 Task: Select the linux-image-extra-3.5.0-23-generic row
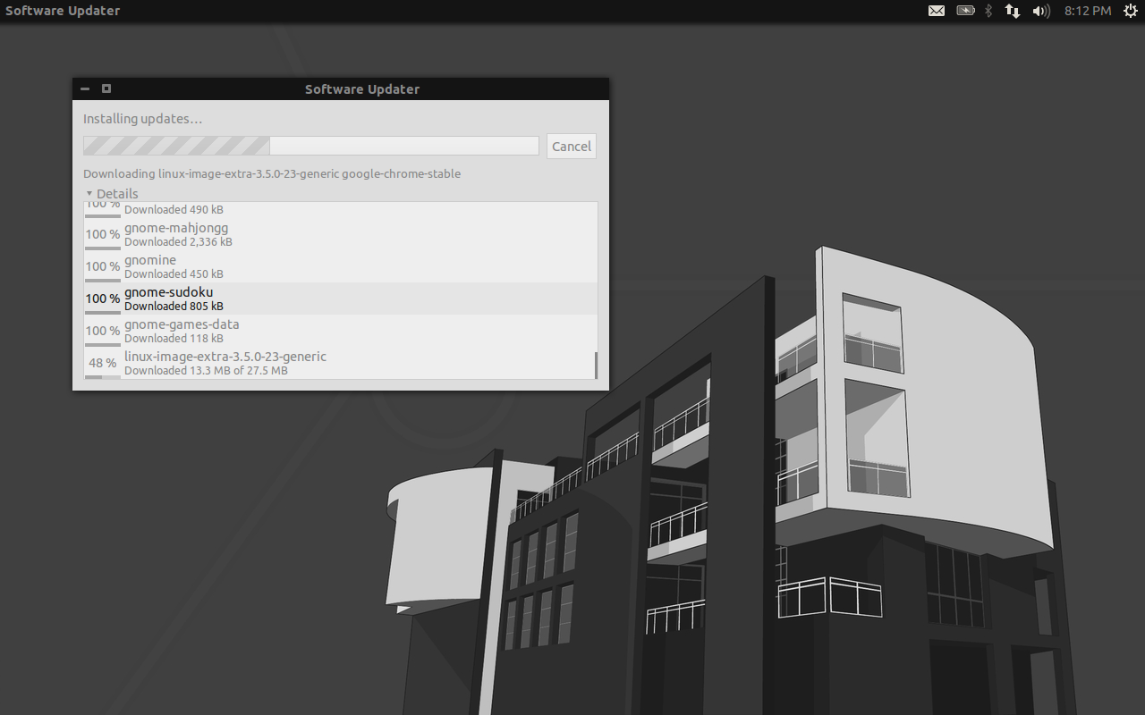340,363
